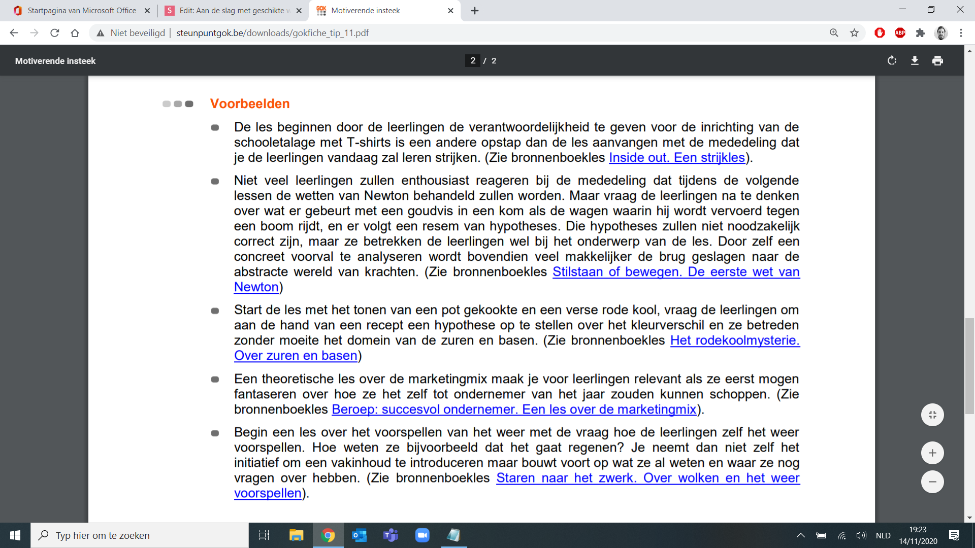Click the address bar URL

(x=272, y=33)
